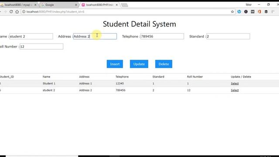Open a new browser tab
The height and width of the screenshot is (157, 279).
(125, 5)
